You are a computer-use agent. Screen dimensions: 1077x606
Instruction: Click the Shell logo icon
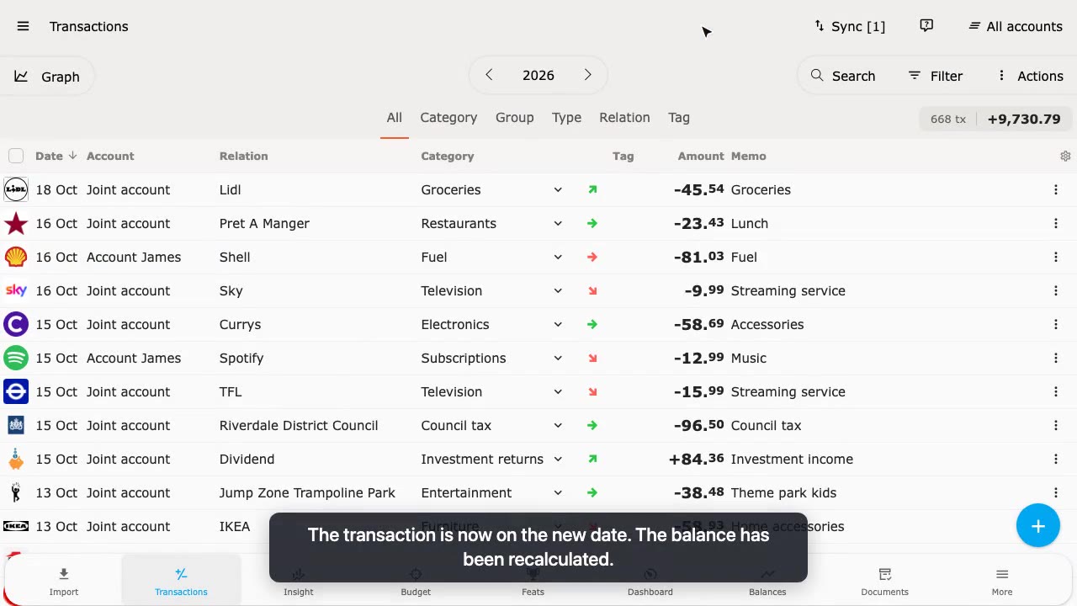16,257
